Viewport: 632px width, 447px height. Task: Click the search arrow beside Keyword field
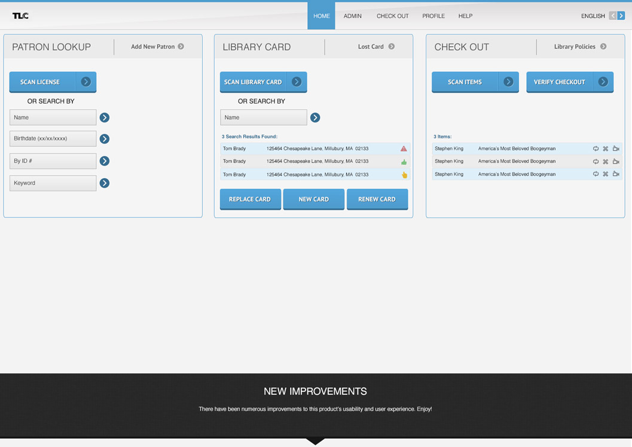point(105,183)
